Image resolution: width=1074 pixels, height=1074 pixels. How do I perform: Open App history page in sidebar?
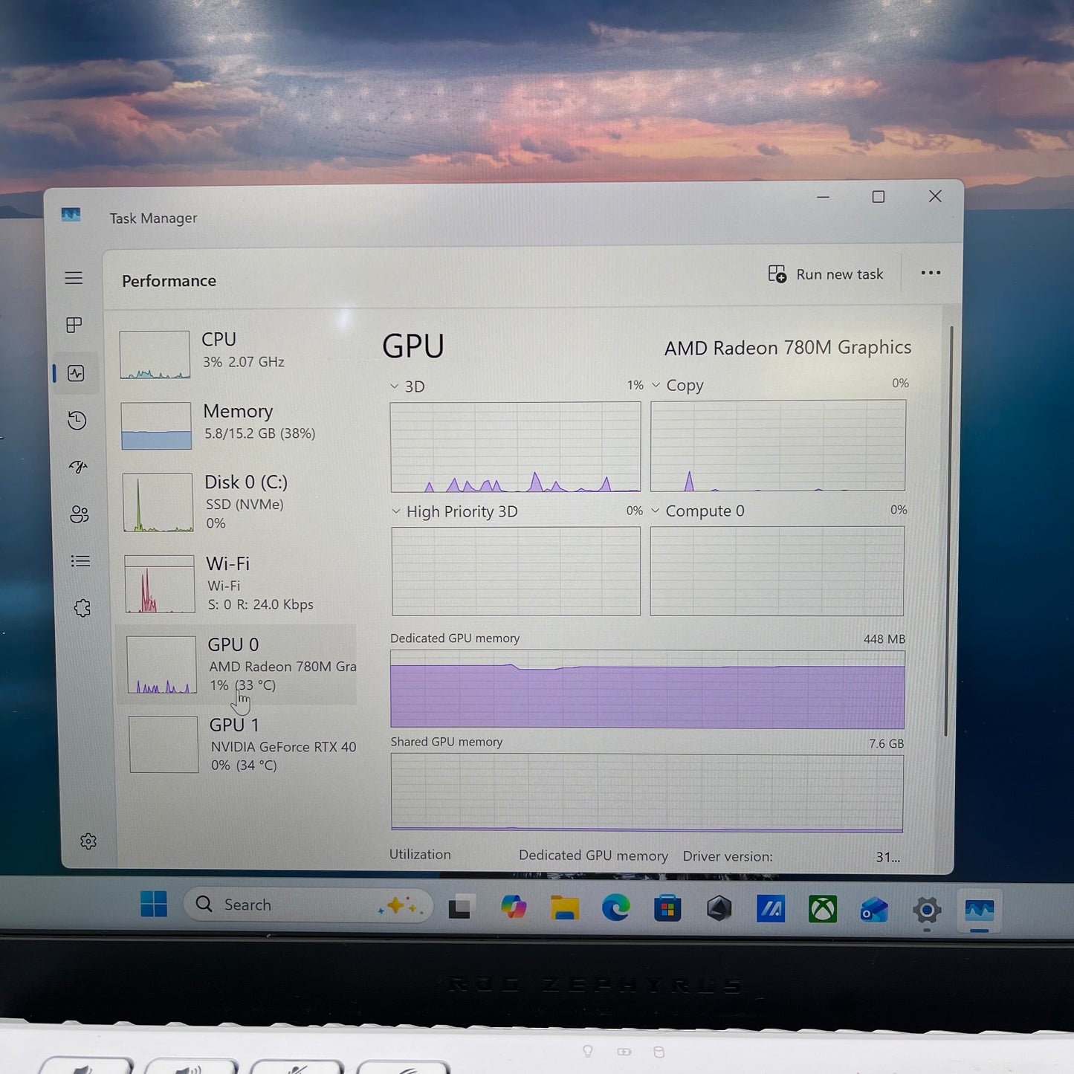(77, 420)
